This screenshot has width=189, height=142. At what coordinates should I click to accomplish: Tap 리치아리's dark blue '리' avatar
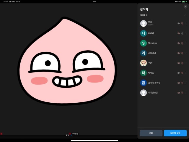pos(144,53)
